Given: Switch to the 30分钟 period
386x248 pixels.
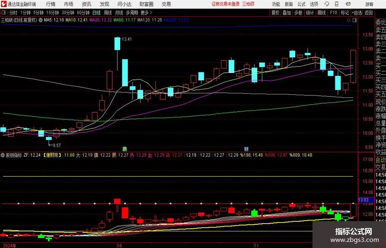Looking at the screenshot, I should (x=68, y=13).
